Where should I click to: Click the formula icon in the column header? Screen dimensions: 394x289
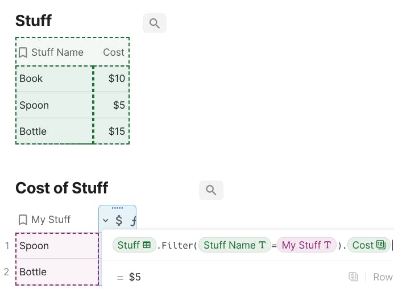pyautogui.click(x=132, y=220)
